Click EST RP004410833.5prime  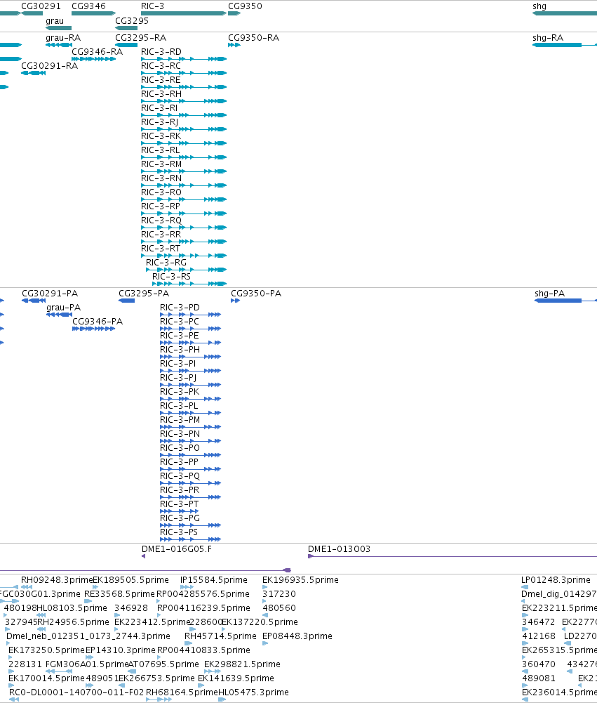click(x=159, y=657)
